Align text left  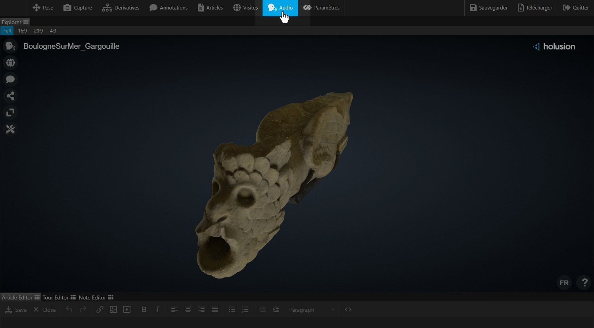(x=174, y=310)
